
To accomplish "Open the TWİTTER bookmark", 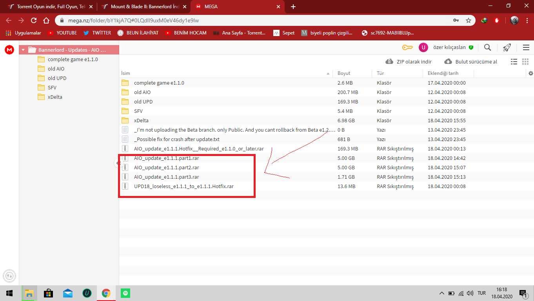I will (97, 33).
